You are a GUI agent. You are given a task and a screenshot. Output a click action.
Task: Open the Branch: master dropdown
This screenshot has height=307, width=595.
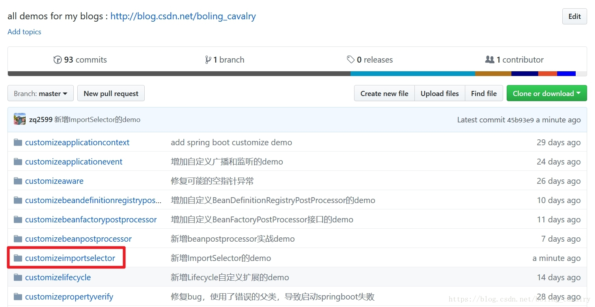click(x=41, y=94)
